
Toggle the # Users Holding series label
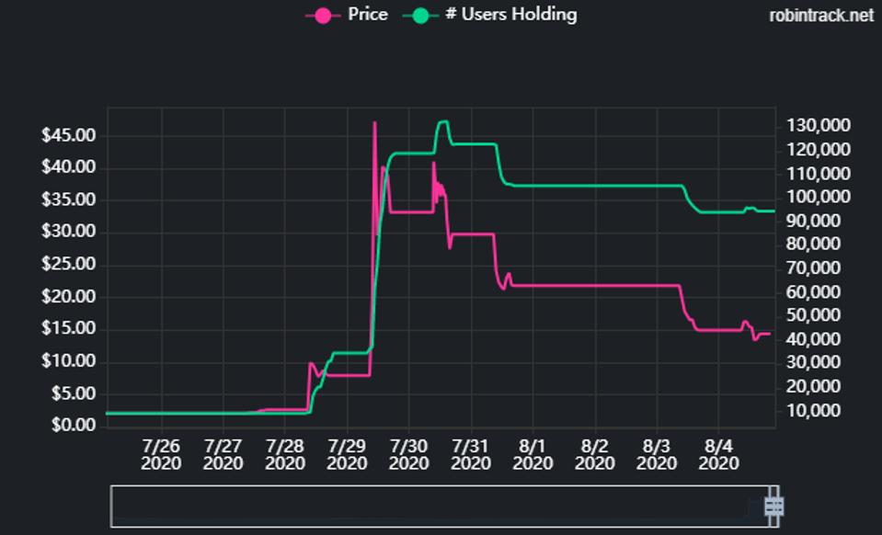[510, 15]
